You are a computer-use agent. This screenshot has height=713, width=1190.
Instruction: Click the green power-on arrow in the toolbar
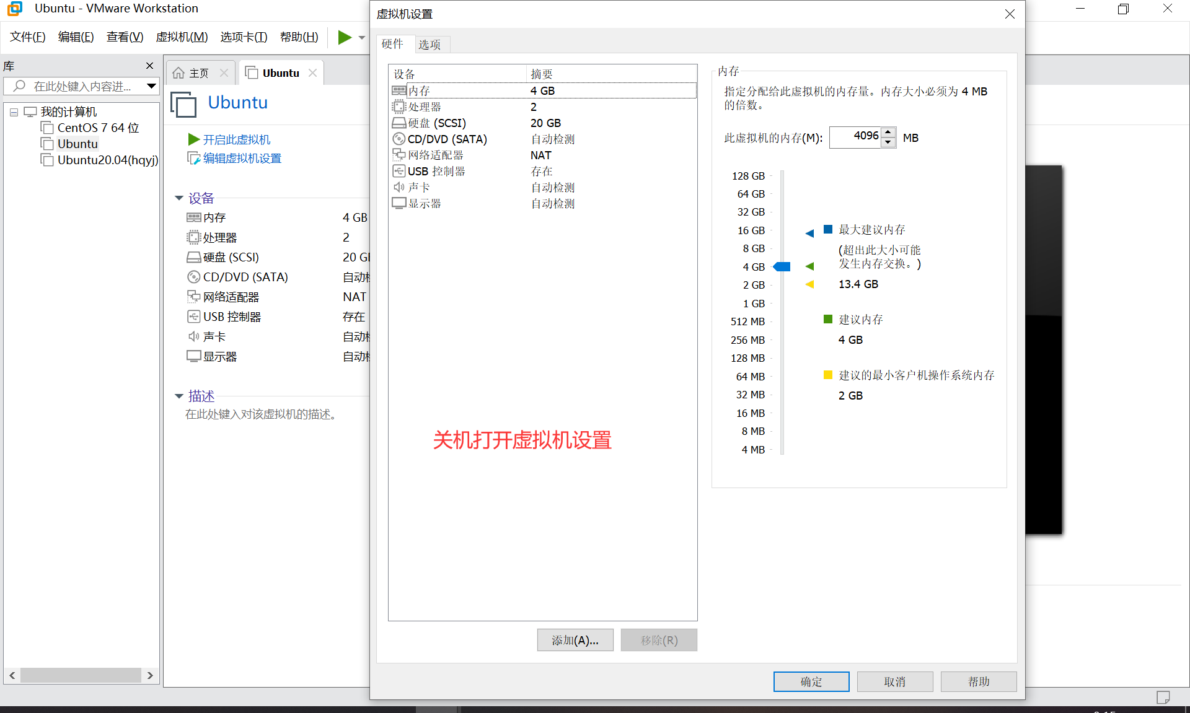click(344, 37)
